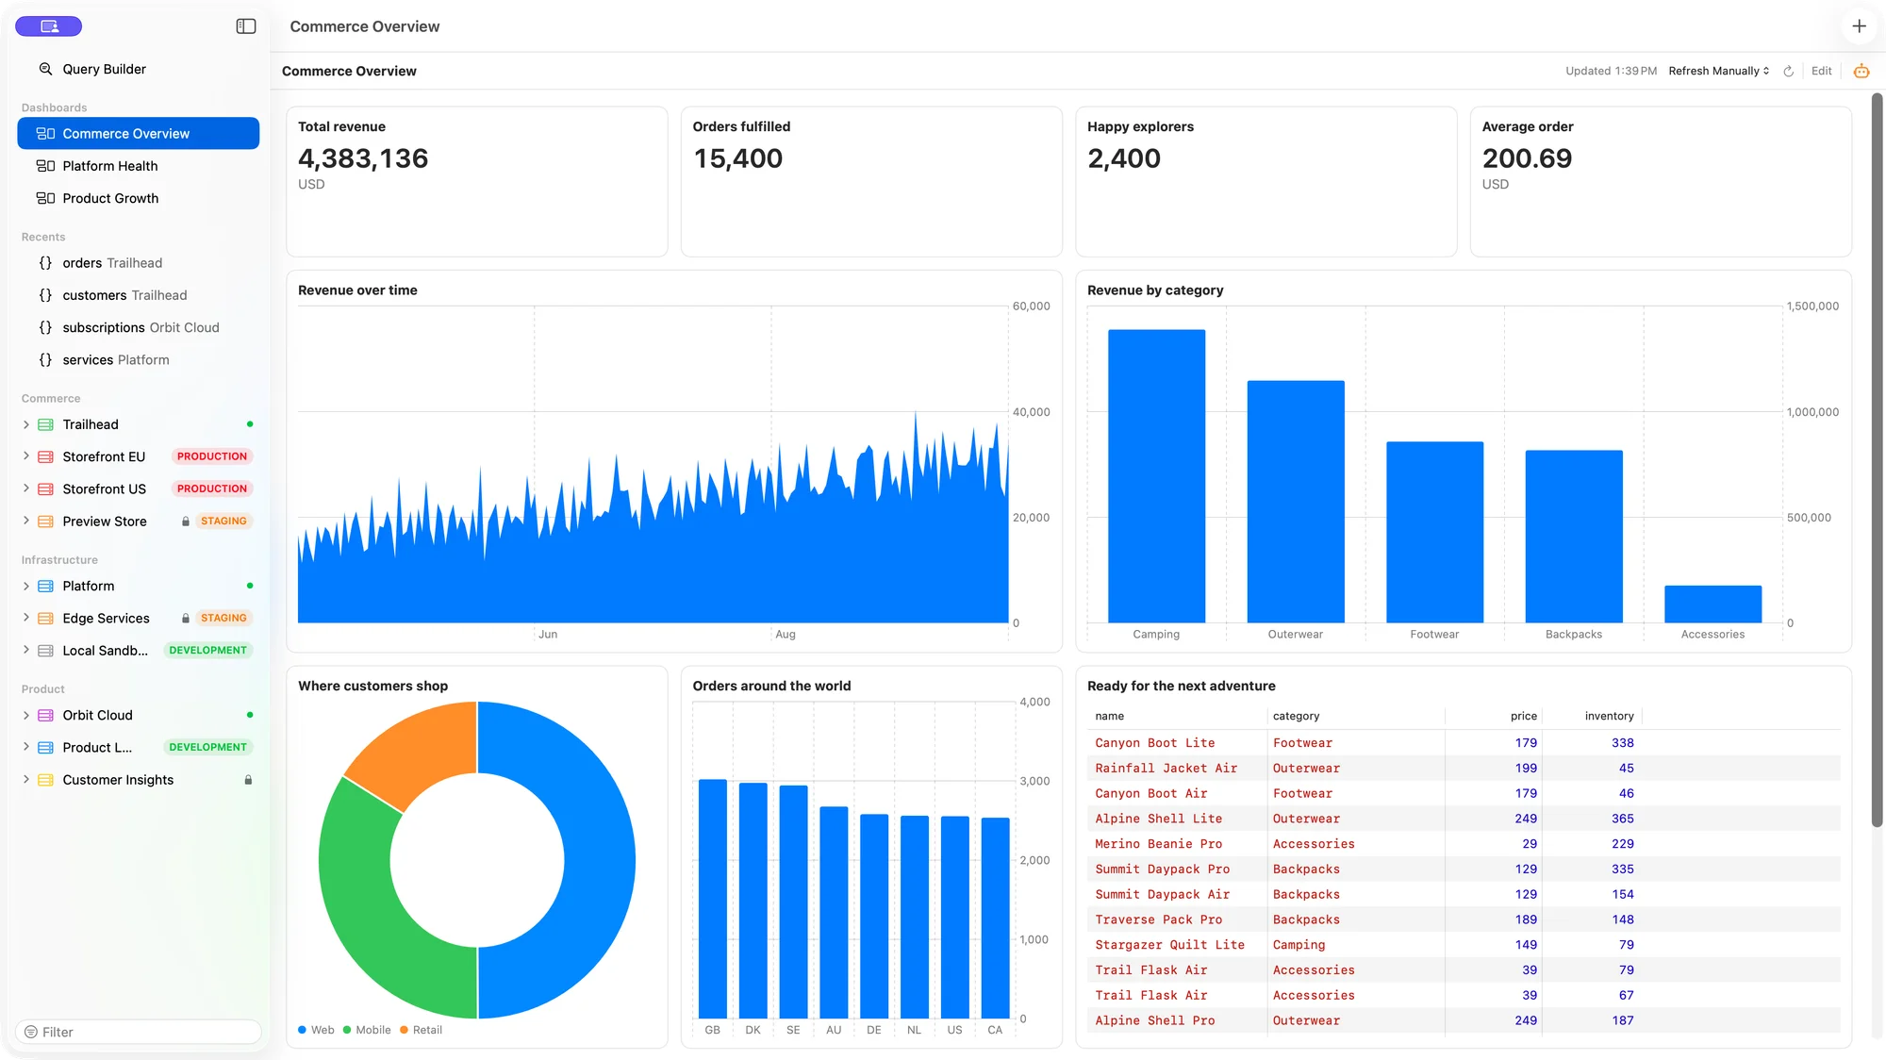Click the Canyon Boot Lite table row
Image resolution: width=1886 pixels, height=1060 pixels.
click(x=1463, y=743)
